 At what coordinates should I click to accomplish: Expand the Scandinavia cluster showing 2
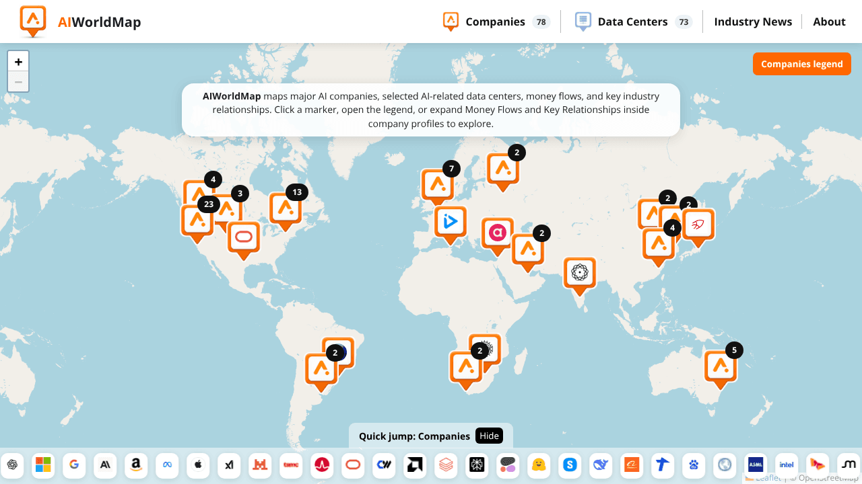pos(504,172)
